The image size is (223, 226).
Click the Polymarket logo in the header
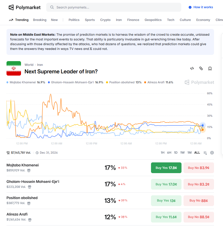click(24, 7)
